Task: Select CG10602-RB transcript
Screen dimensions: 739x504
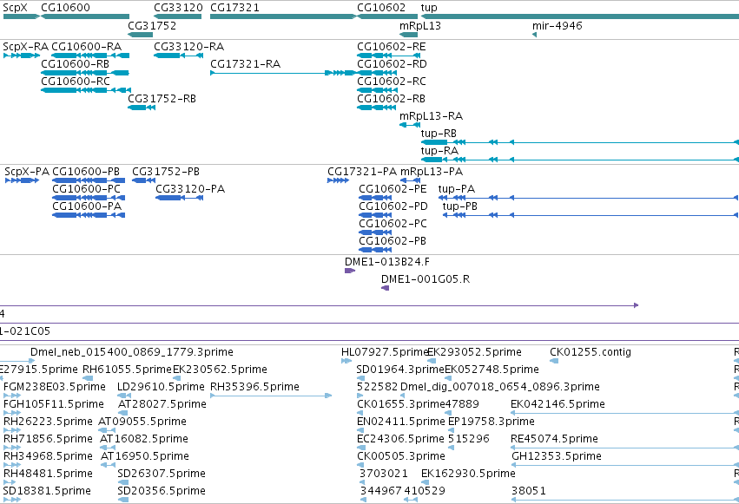Action: pos(377,108)
